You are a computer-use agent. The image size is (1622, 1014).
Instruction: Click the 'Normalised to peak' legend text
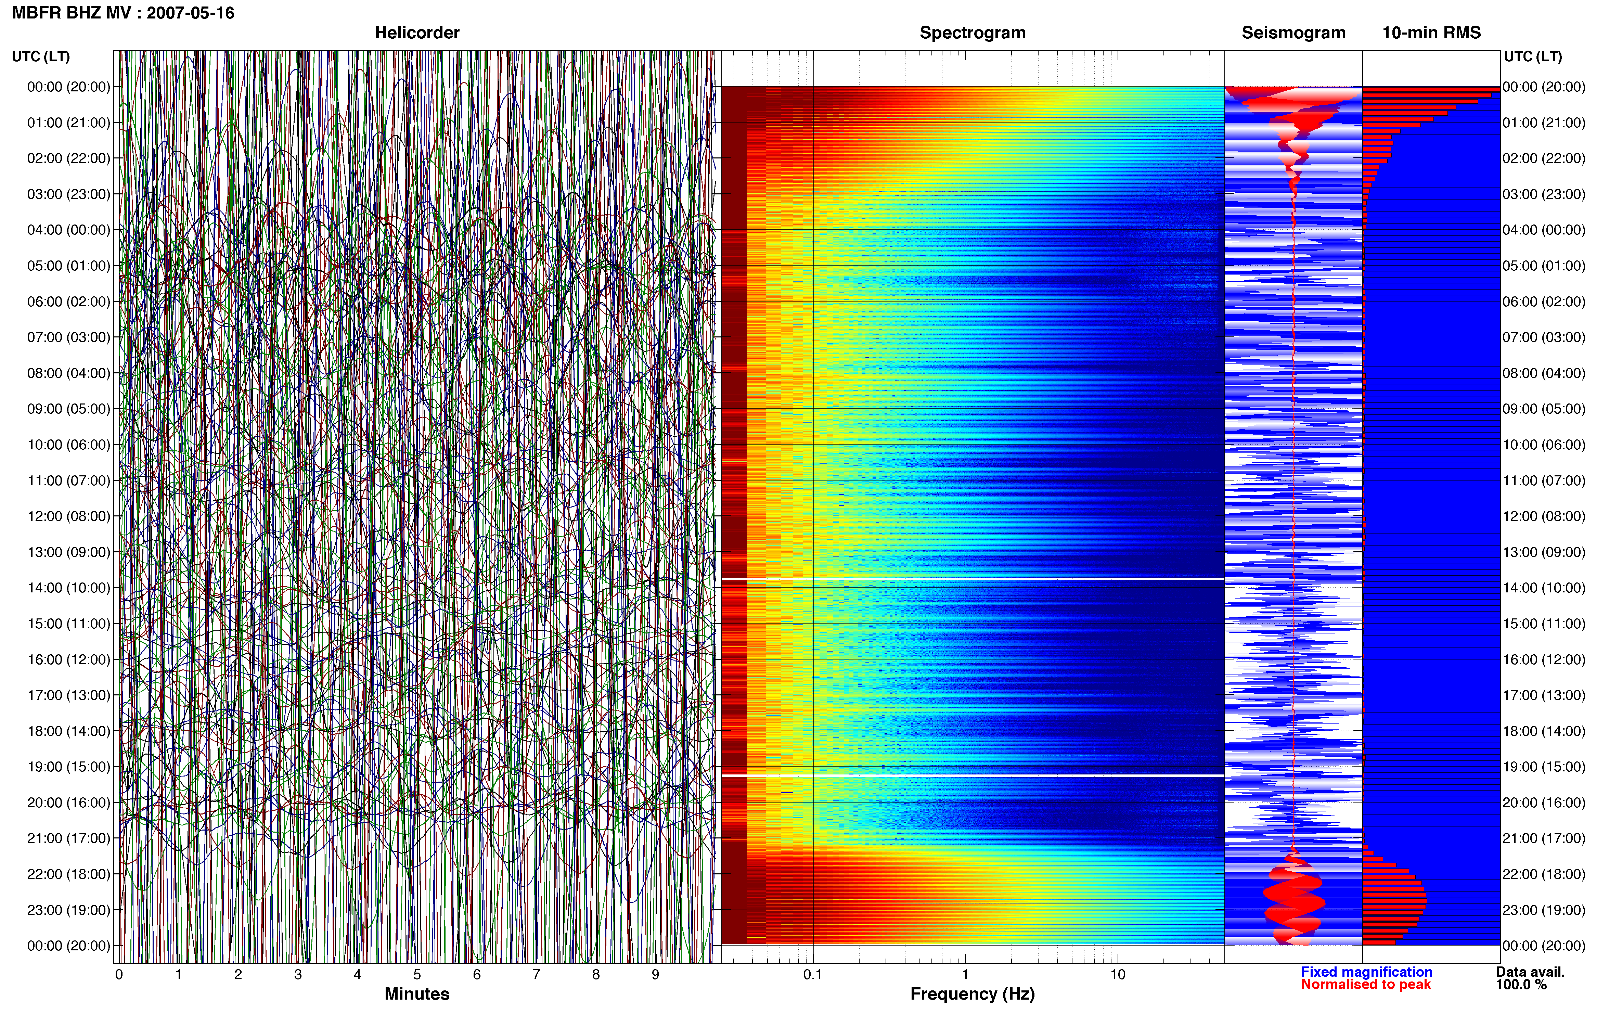click(x=1366, y=985)
